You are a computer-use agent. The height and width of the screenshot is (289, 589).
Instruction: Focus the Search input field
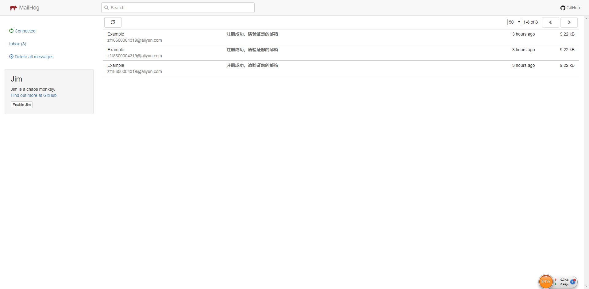[178, 8]
